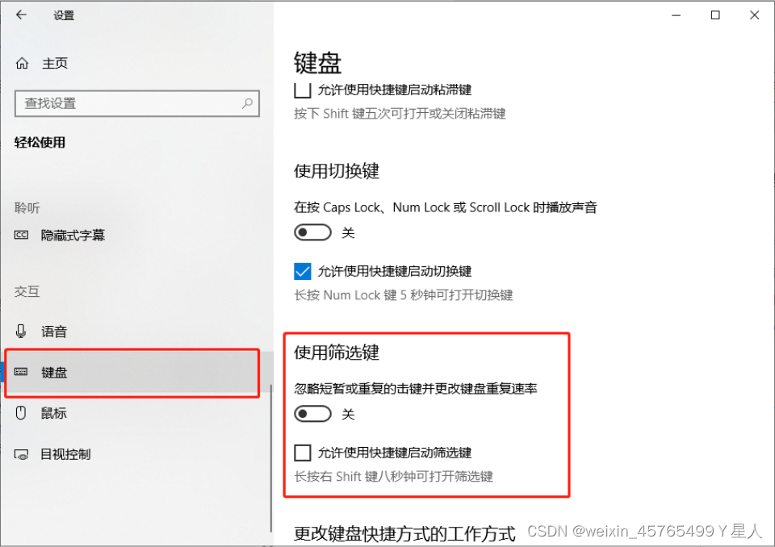Click the keyboard icon in sidebar

click(x=21, y=372)
